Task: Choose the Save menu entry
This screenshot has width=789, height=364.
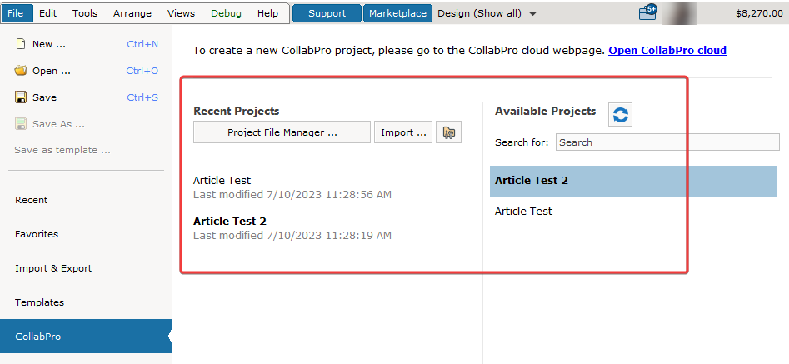Action: click(44, 97)
